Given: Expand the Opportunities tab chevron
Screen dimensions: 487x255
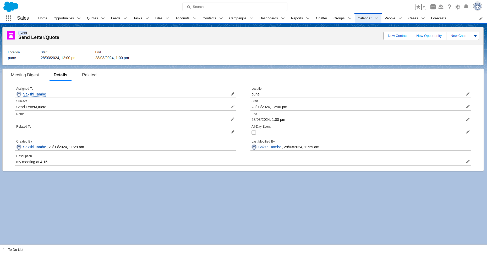Looking at the screenshot, I should point(79,18).
